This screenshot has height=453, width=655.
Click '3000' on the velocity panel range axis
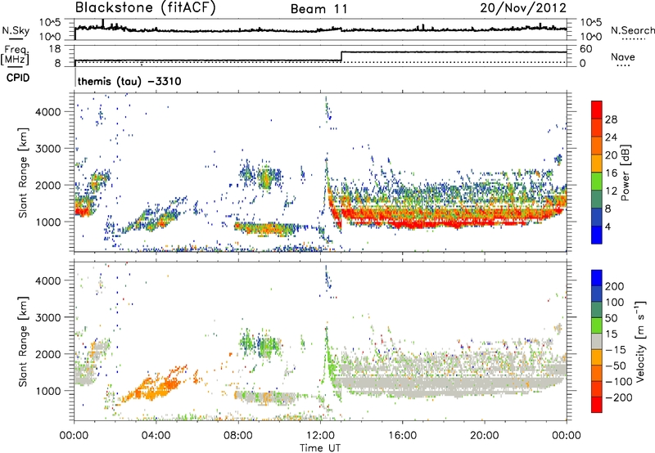click(x=48, y=317)
